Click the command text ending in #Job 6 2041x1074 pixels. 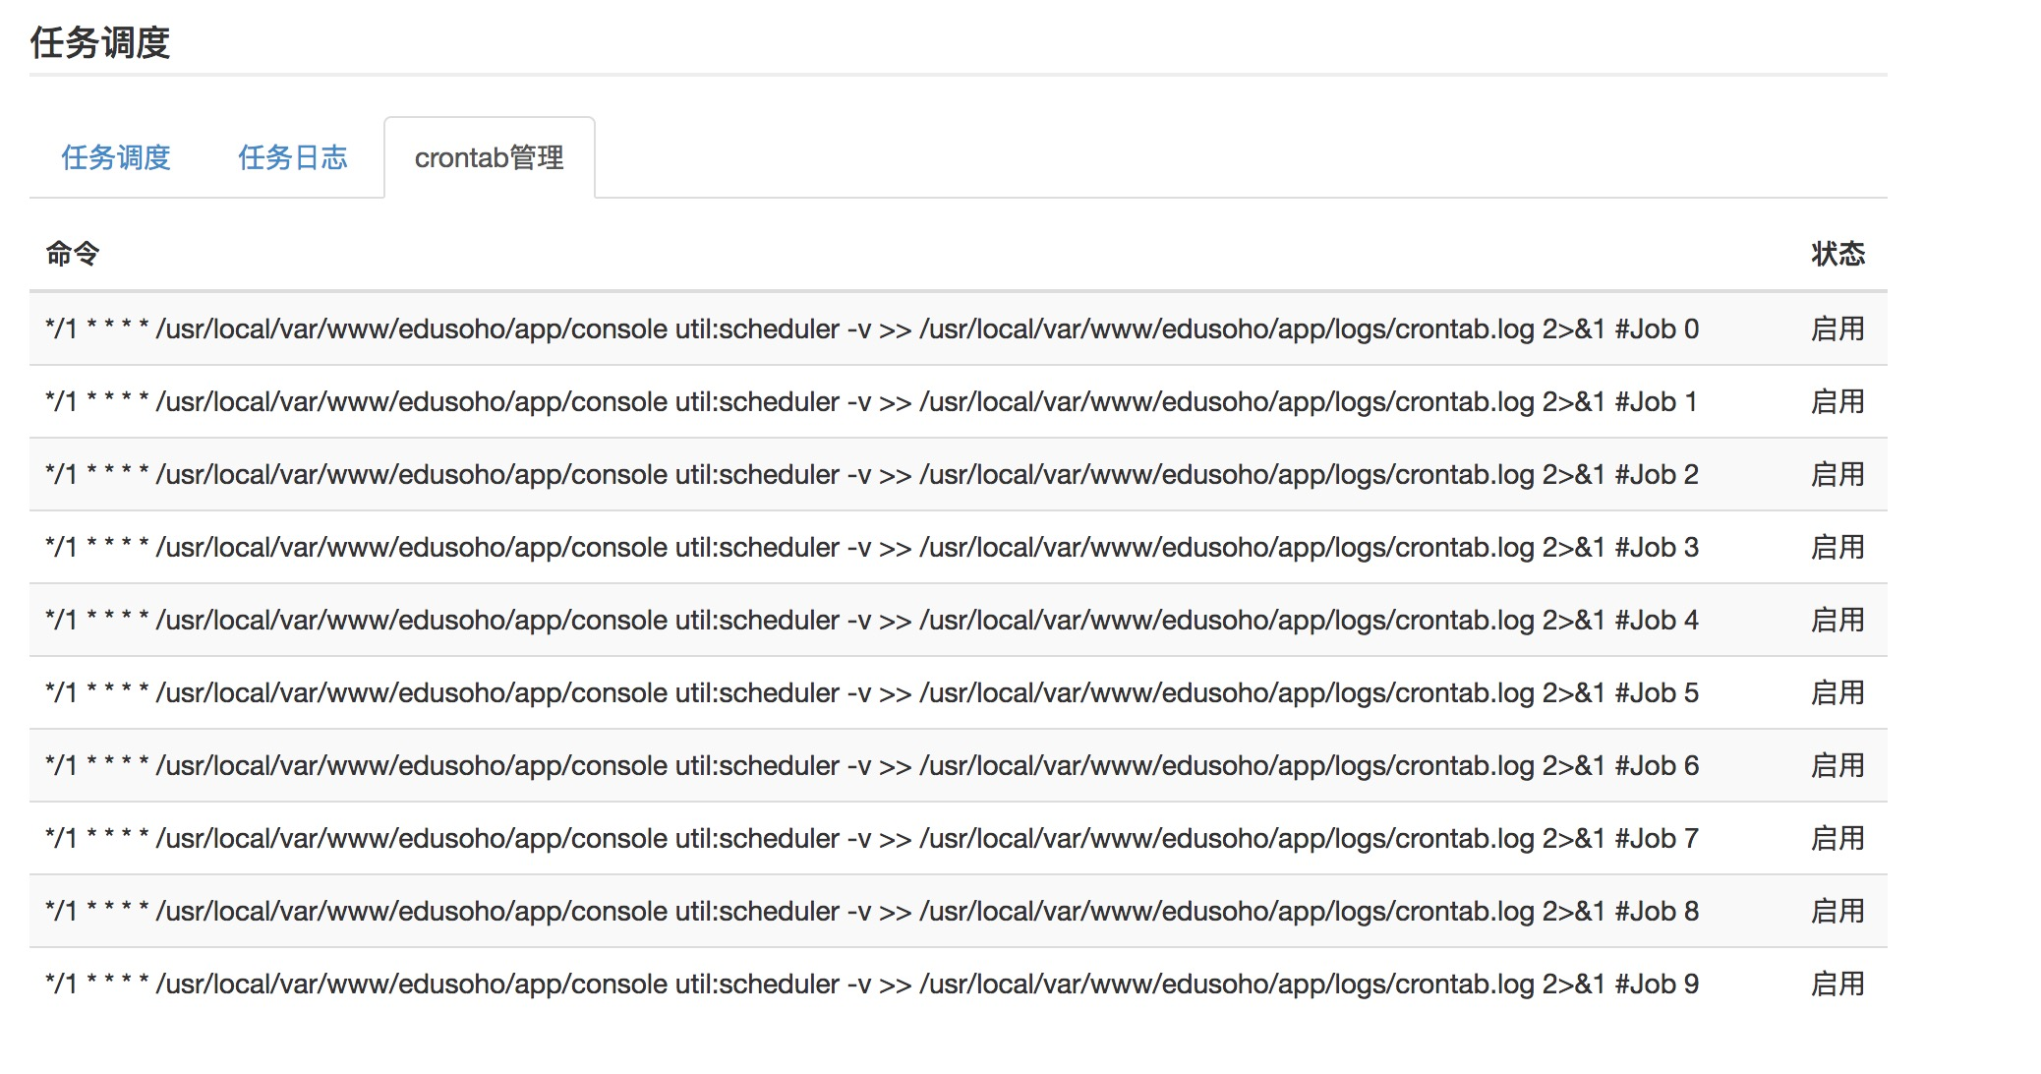[x=872, y=765]
